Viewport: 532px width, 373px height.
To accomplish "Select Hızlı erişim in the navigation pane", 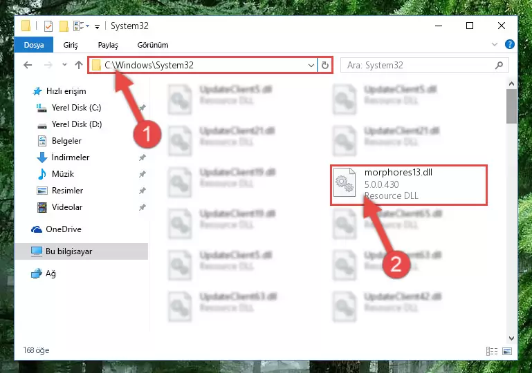I will click(66, 91).
